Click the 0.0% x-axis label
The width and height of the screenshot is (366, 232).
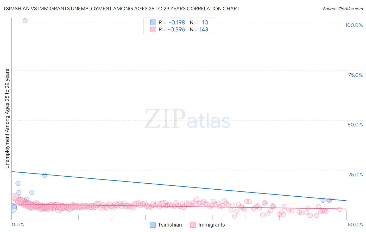18,224
